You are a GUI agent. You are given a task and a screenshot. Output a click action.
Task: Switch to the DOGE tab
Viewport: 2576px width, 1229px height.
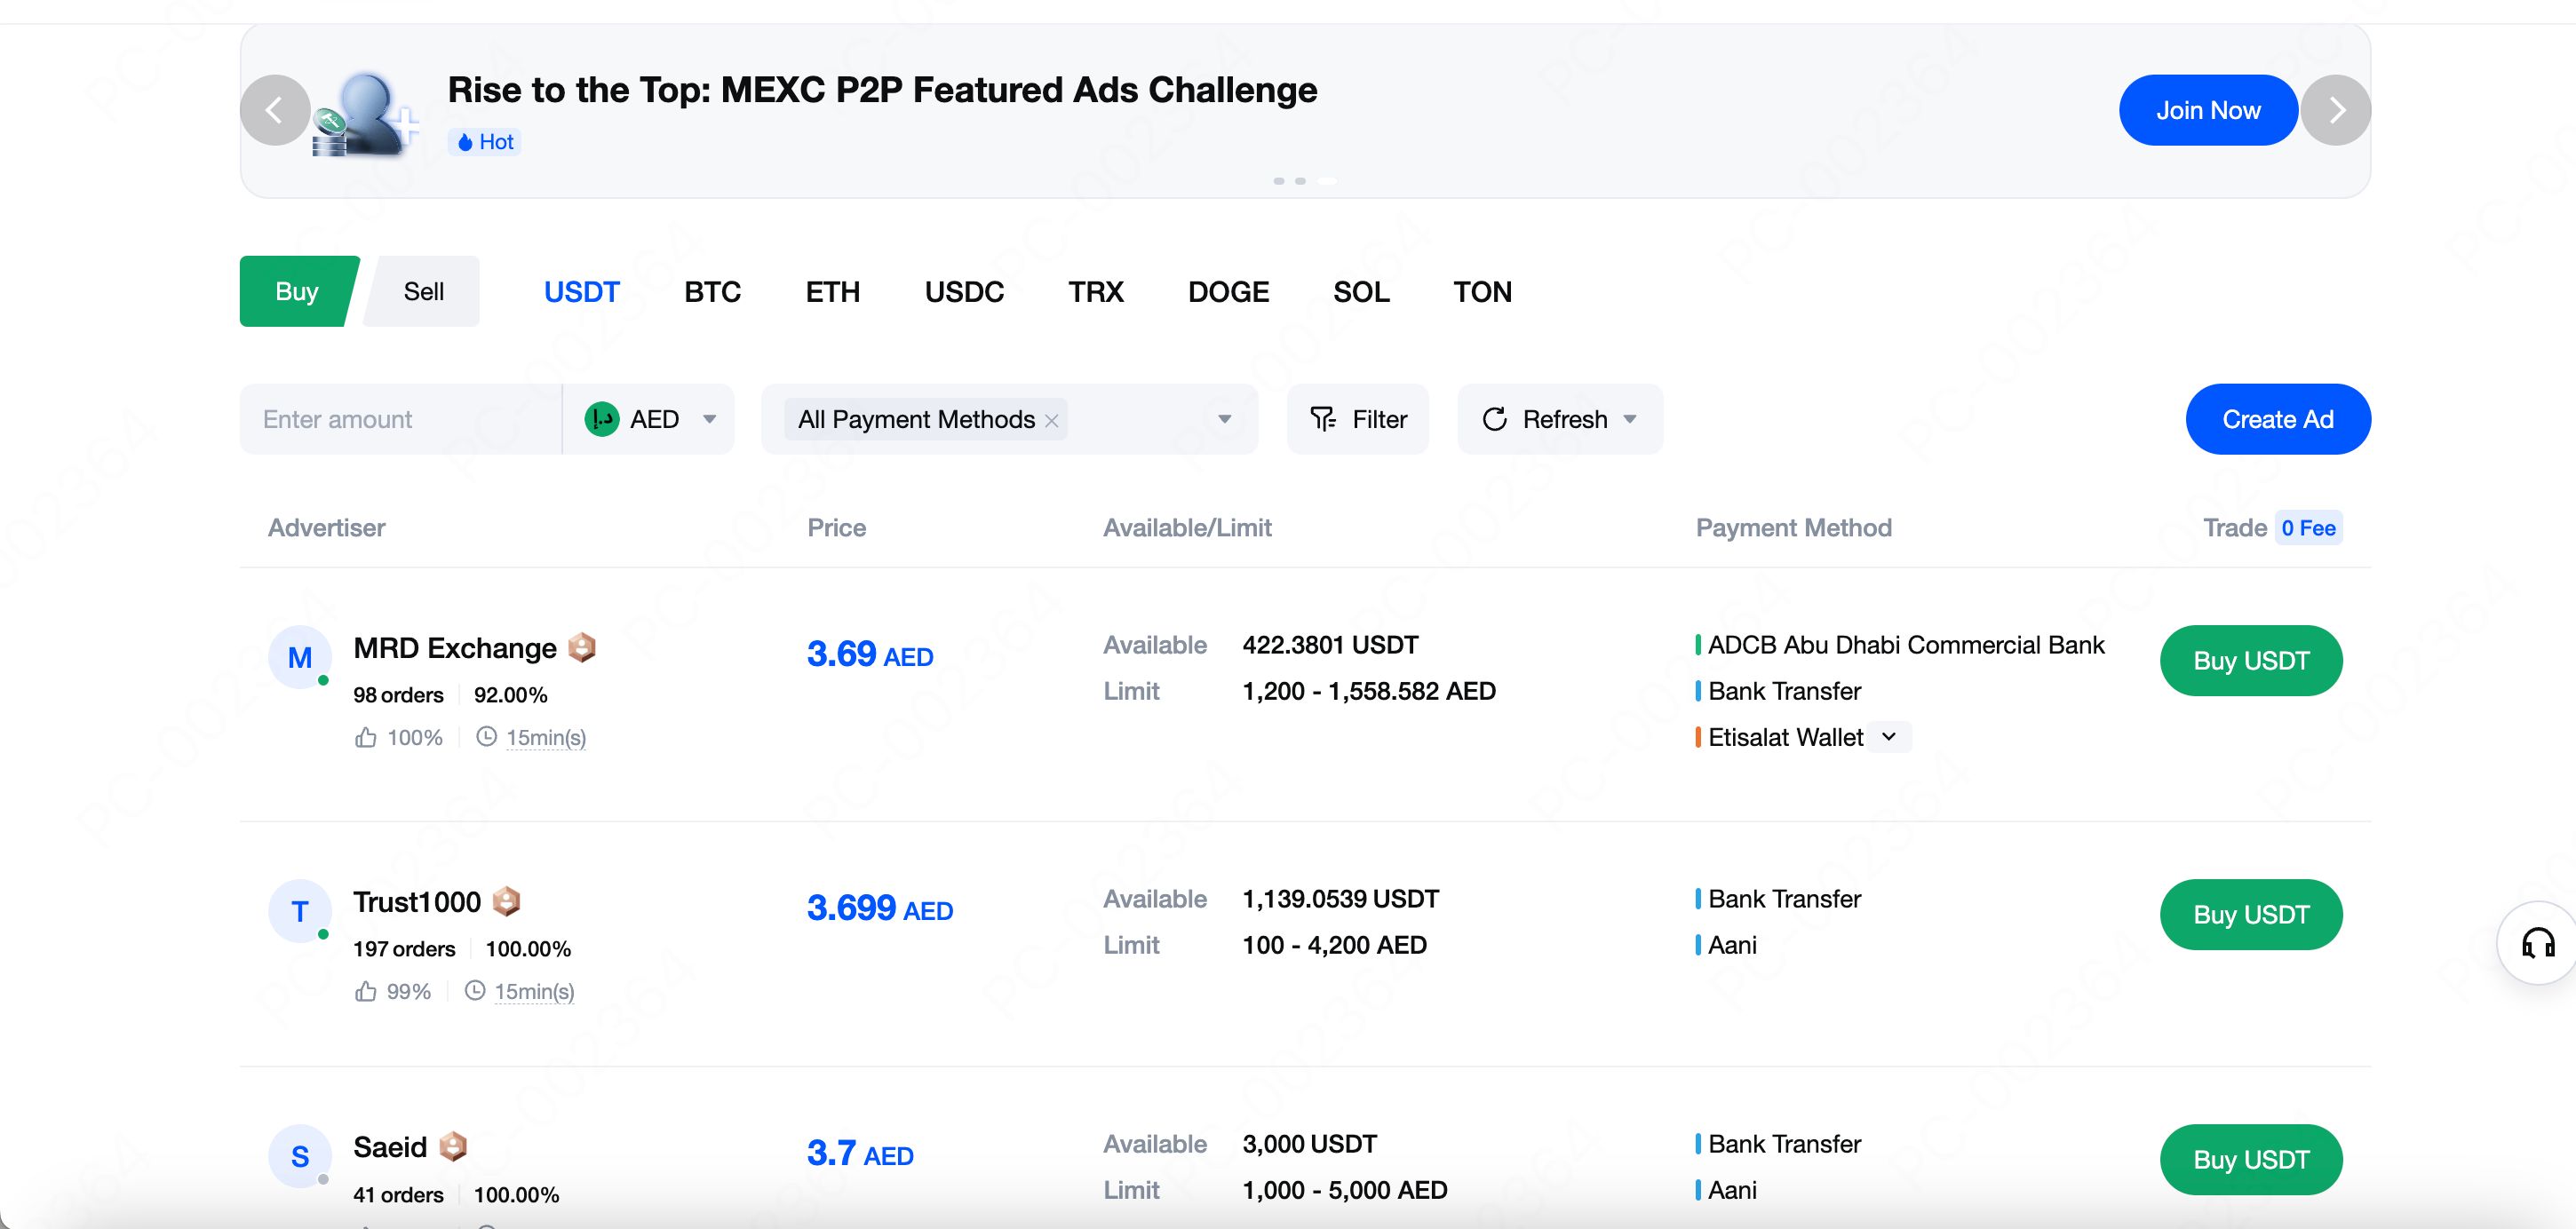pyautogui.click(x=1227, y=292)
